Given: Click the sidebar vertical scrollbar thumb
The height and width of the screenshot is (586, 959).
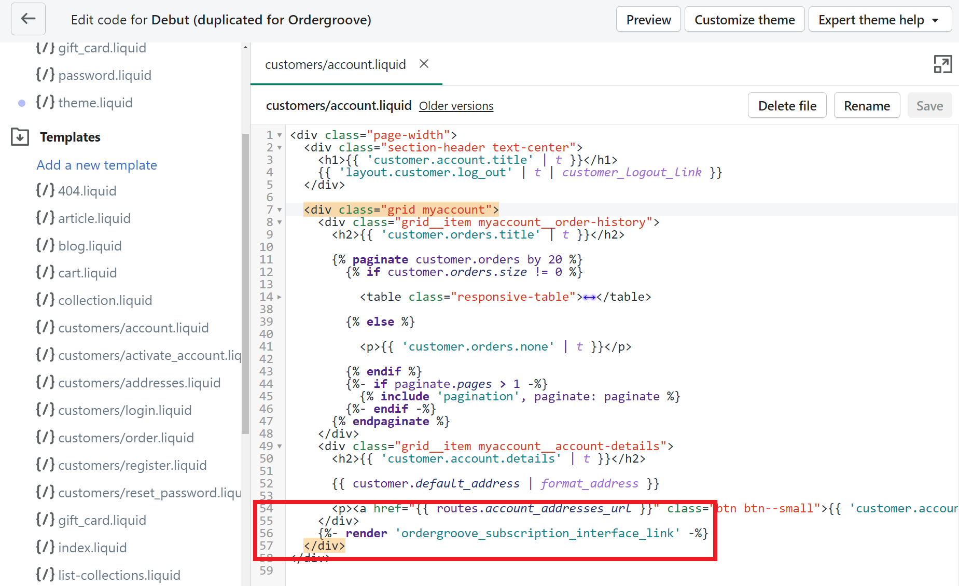Looking at the screenshot, I should point(245,284).
